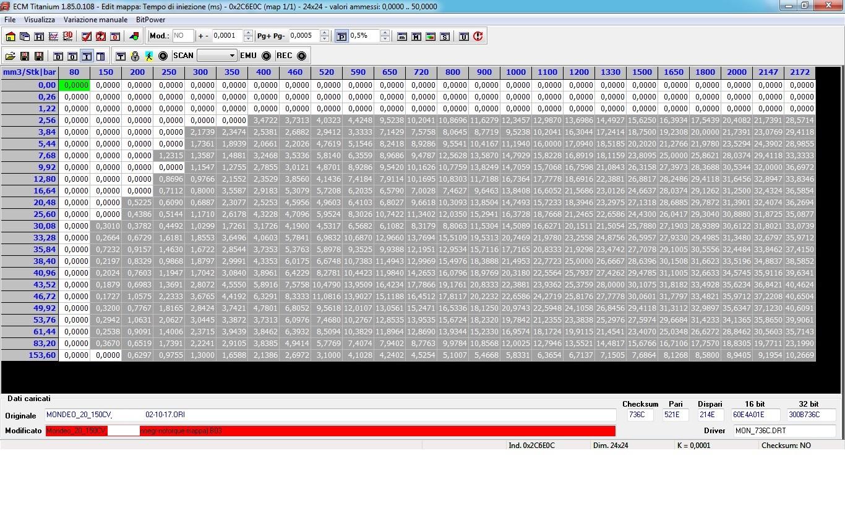Click the 2172 column header
The height and width of the screenshot is (508, 845).
pos(799,72)
